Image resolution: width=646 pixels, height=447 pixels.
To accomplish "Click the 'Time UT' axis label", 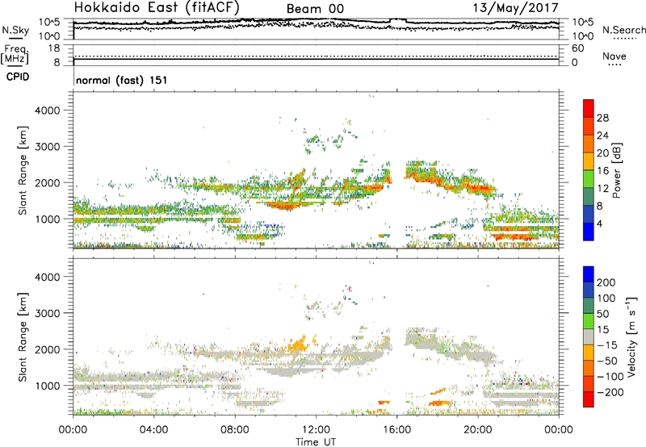I will pos(316,442).
